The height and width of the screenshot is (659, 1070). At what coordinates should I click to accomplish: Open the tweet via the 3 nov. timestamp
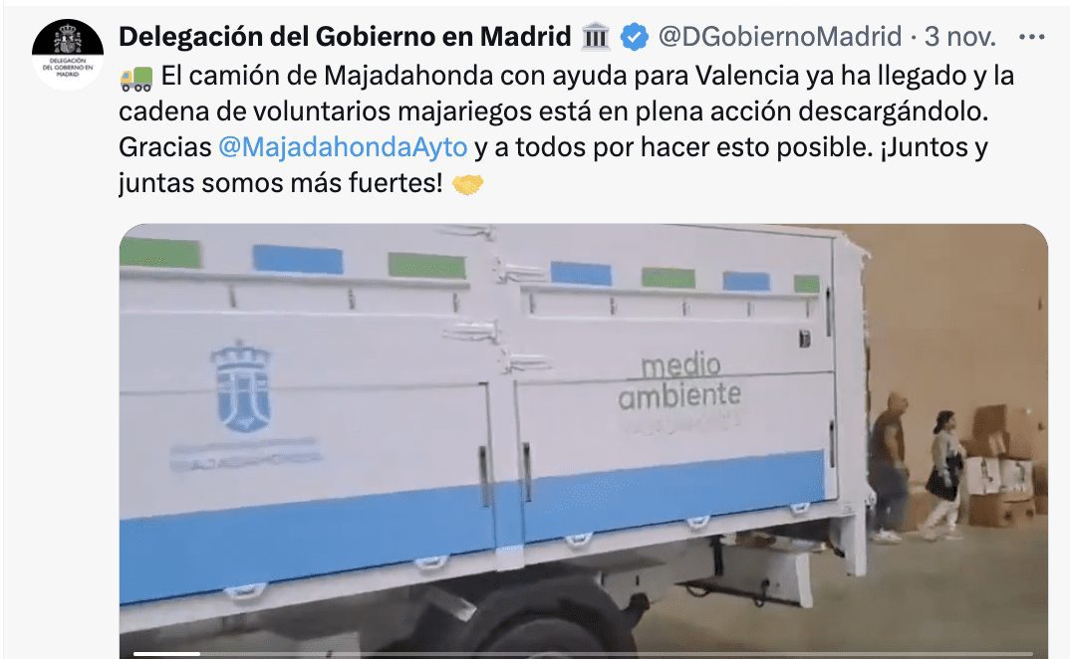[959, 36]
